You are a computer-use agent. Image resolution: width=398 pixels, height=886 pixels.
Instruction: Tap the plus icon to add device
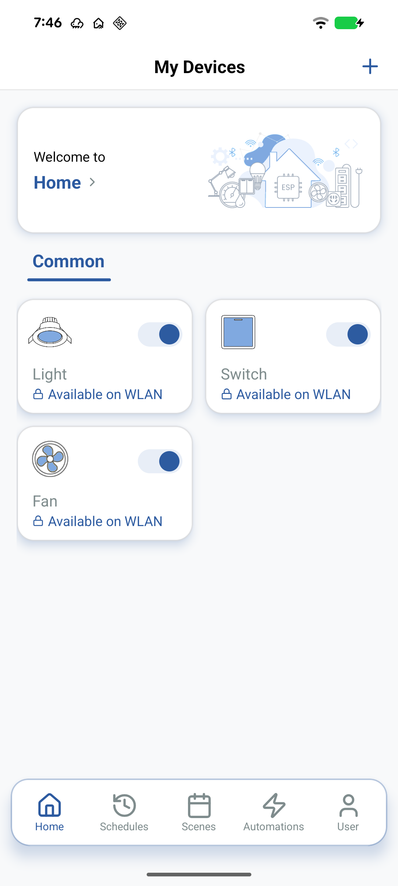coord(370,67)
